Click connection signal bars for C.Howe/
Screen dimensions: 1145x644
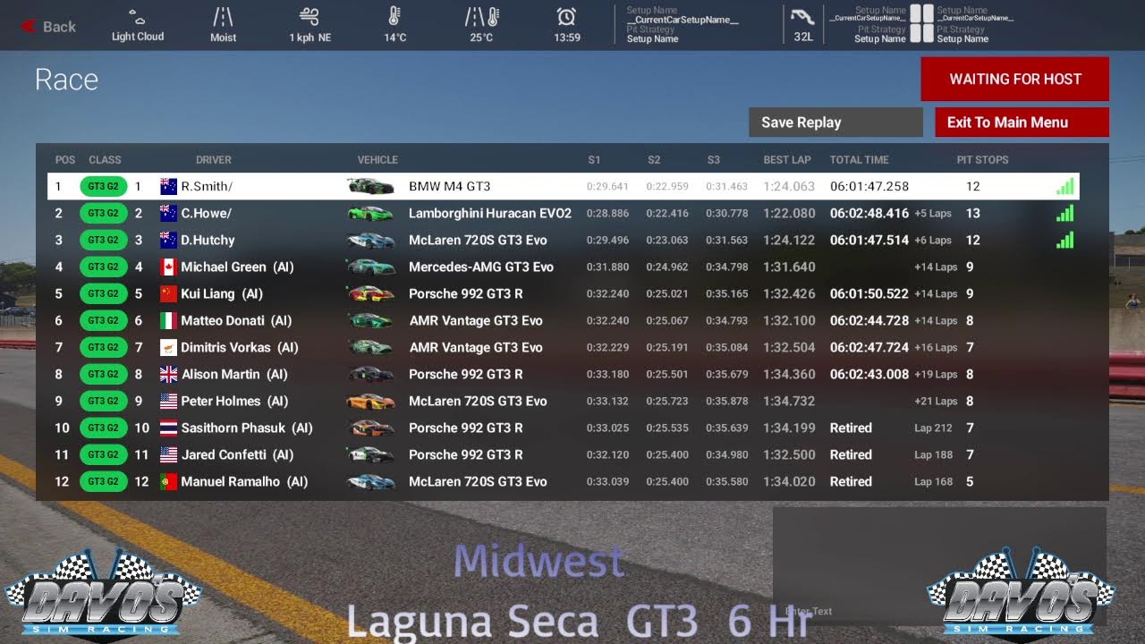click(x=1064, y=213)
